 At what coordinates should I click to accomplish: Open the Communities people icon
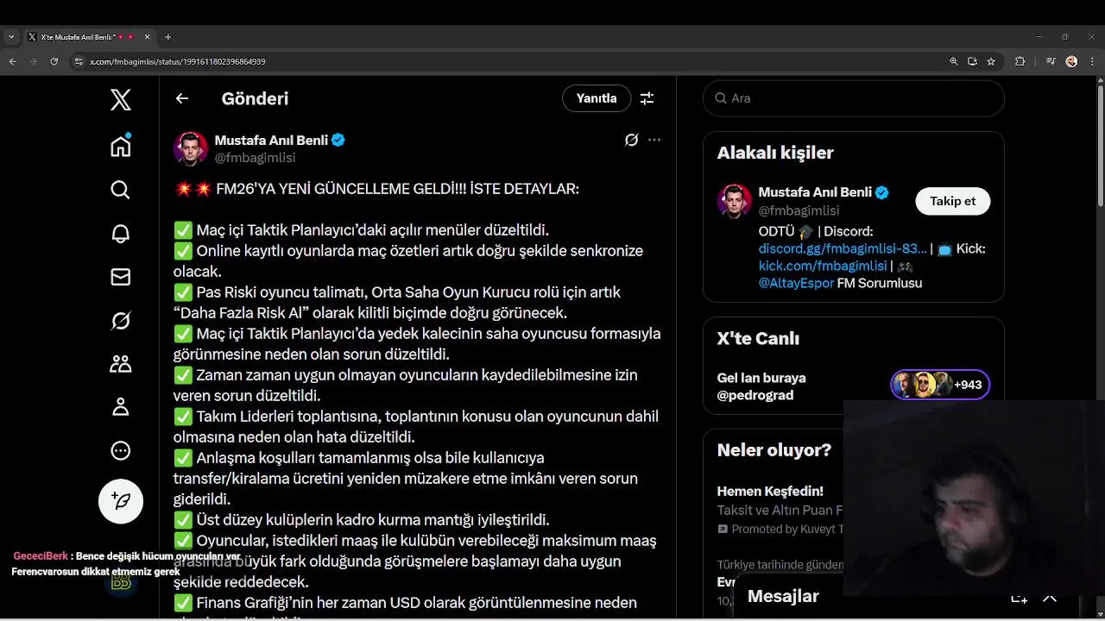coord(121,364)
